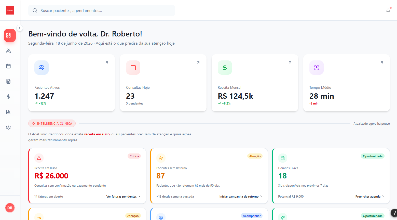Open Receita Mensal card arrow

[290, 62]
